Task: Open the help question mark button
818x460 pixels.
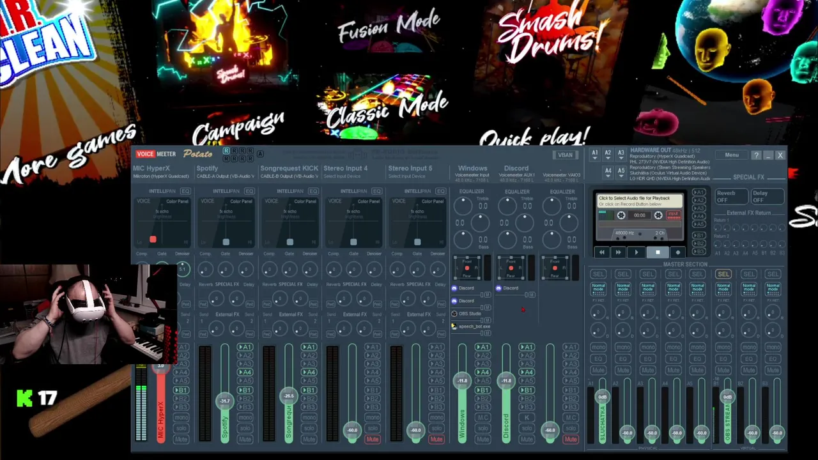Action: pos(756,155)
